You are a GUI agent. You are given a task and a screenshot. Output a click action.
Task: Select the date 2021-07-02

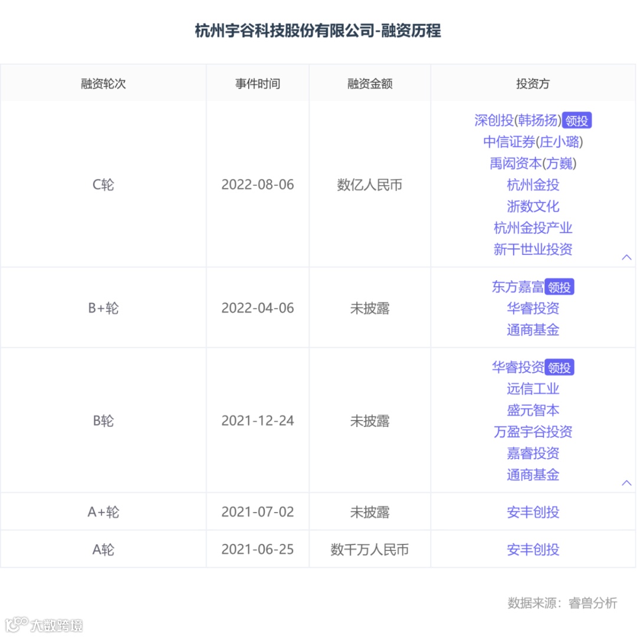pos(258,512)
